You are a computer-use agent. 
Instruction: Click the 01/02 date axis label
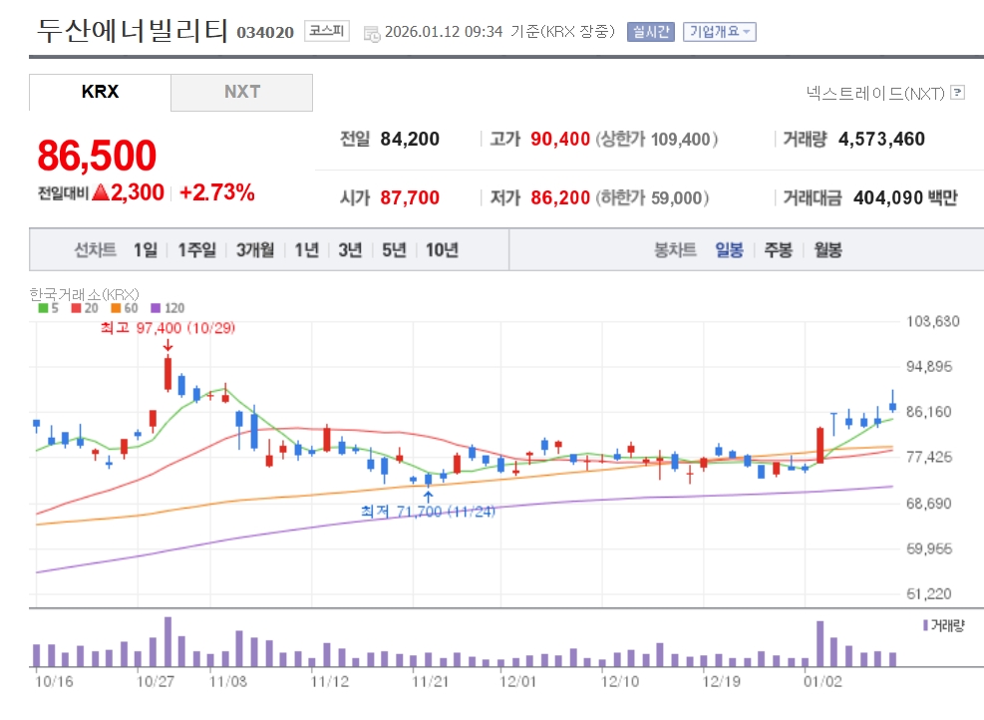click(822, 682)
